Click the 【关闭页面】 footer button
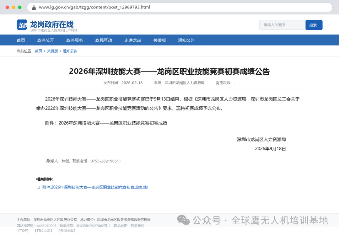339x234 pixels. [67, 231]
